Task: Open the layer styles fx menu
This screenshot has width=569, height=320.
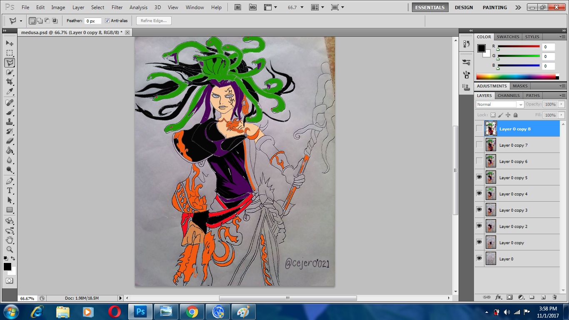Action: click(498, 297)
